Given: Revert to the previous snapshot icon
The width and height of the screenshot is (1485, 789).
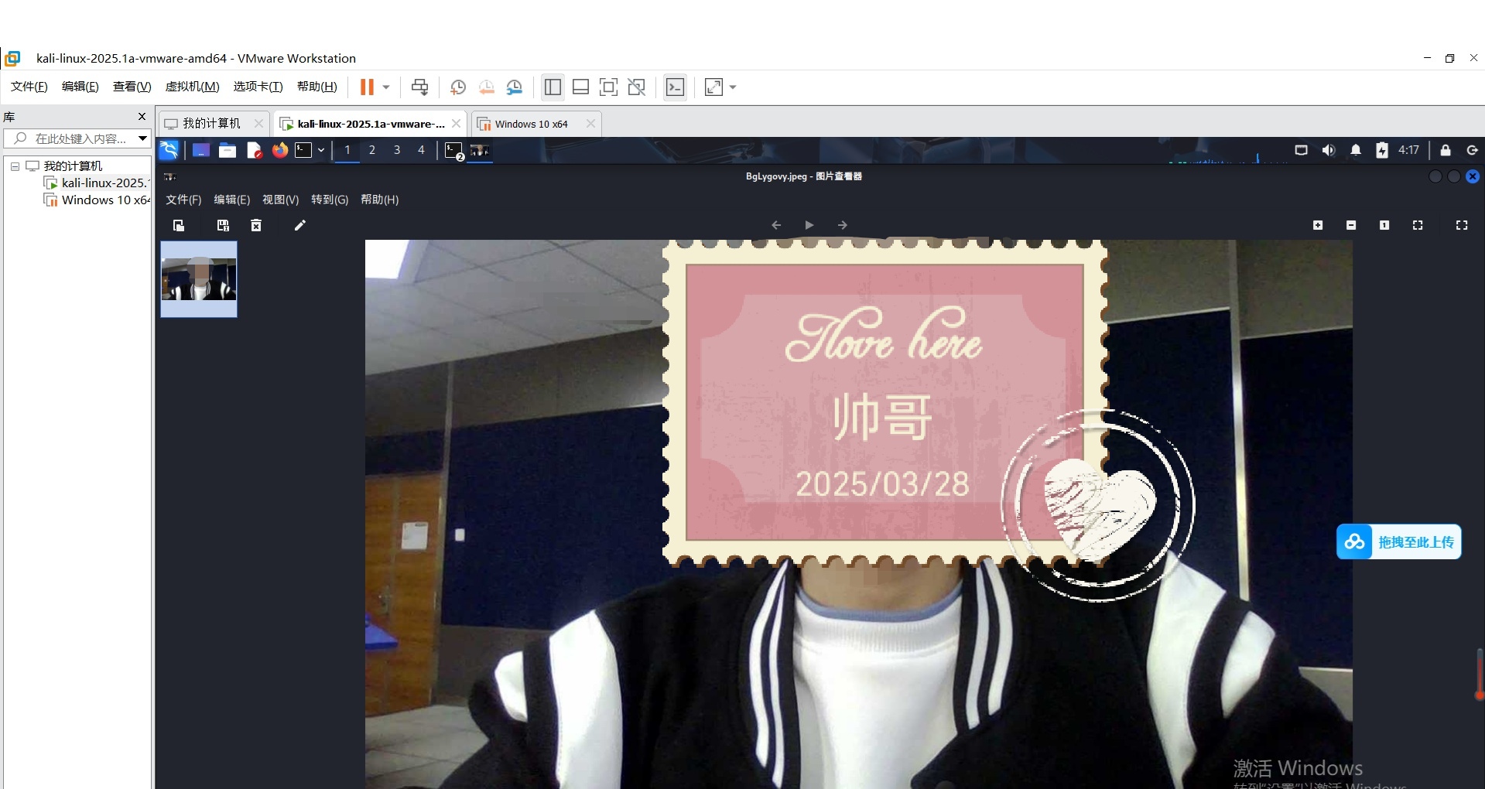Looking at the screenshot, I should tap(487, 87).
